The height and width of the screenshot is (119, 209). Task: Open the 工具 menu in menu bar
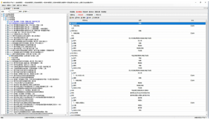14,5
